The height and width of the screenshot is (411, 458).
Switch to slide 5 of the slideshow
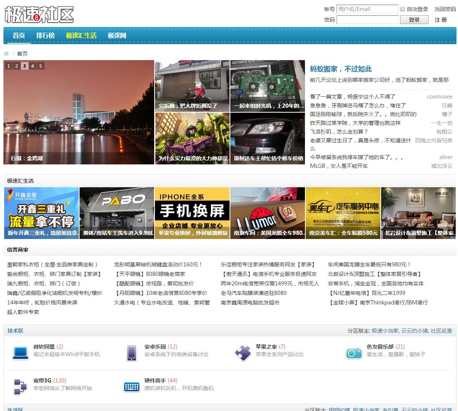tap(41, 66)
